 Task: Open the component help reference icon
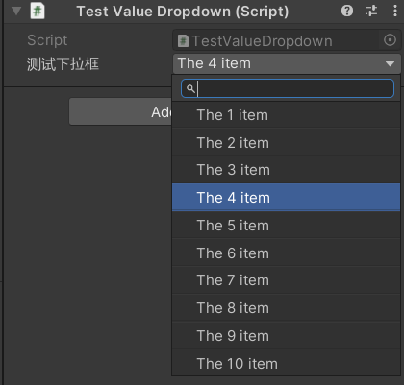pyautogui.click(x=347, y=11)
